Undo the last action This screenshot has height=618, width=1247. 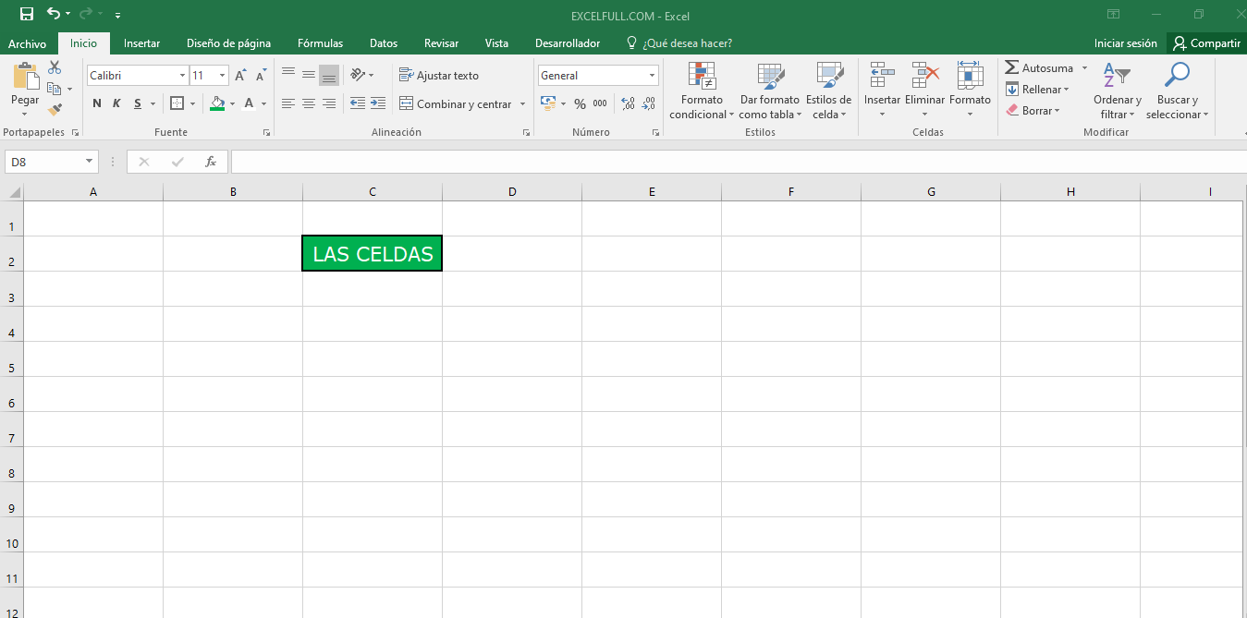click(54, 14)
